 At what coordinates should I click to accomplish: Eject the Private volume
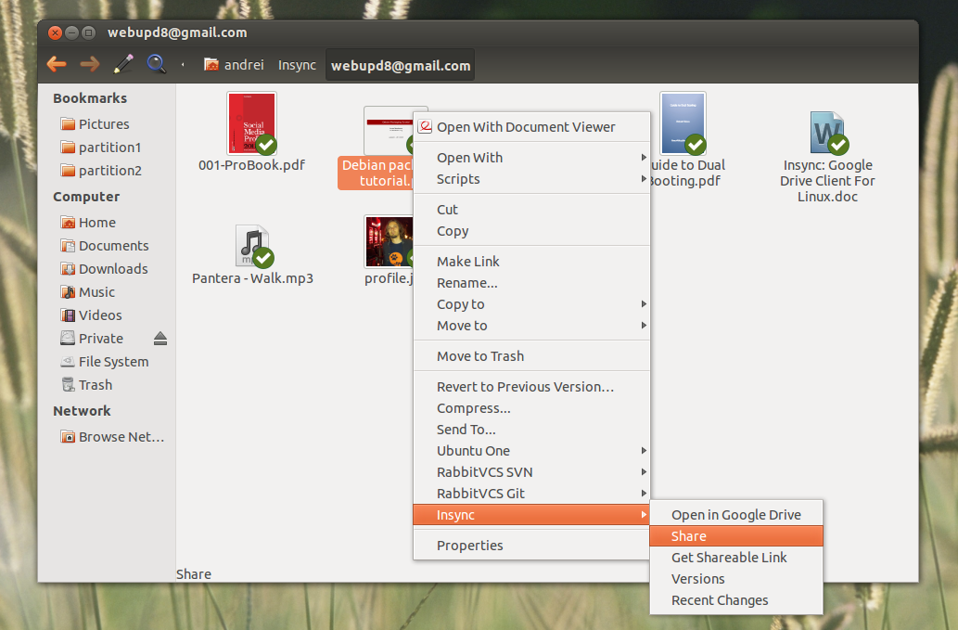(x=160, y=339)
